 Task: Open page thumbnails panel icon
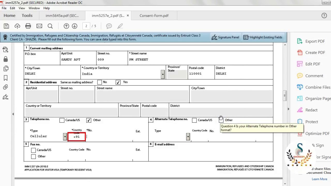point(5,49)
